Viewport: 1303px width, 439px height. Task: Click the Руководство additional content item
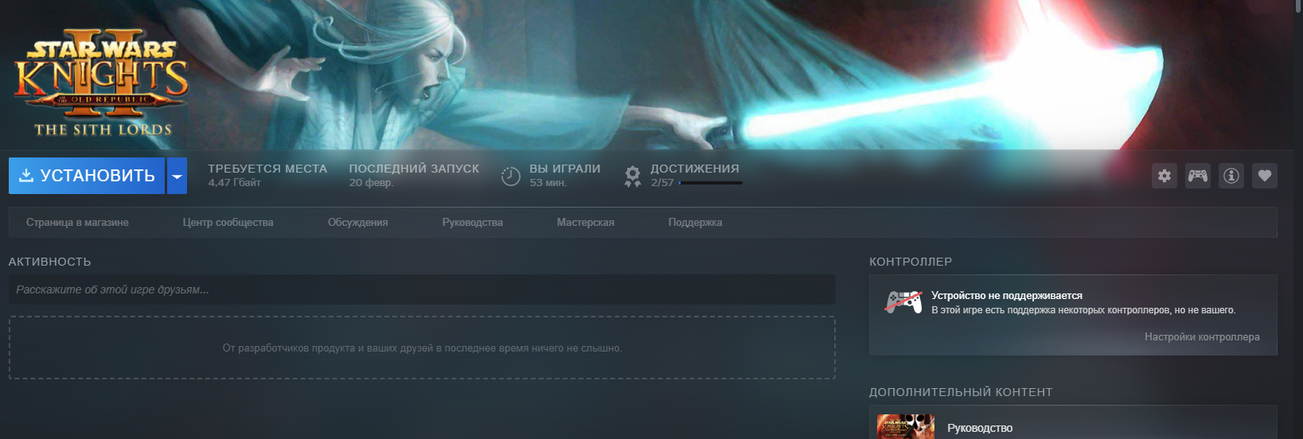[1073, 423]
